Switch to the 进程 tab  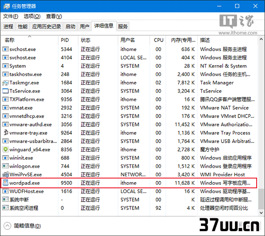pos(8,27)
